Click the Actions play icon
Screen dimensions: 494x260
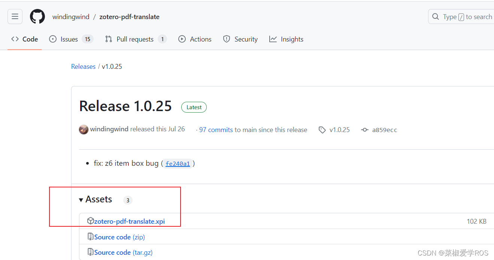point(182,39)
